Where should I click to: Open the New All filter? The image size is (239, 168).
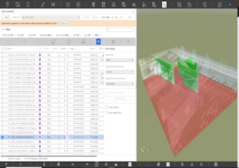[x=21, y=35]
